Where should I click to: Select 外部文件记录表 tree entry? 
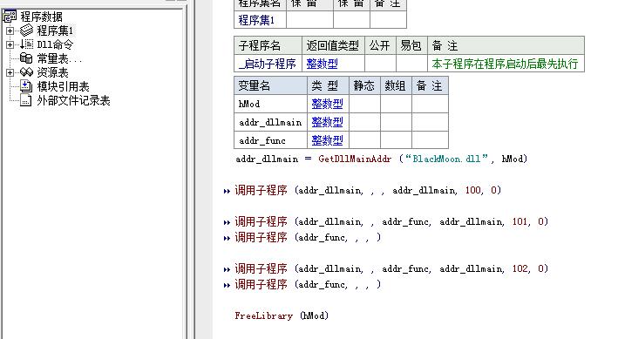point(73,100)
